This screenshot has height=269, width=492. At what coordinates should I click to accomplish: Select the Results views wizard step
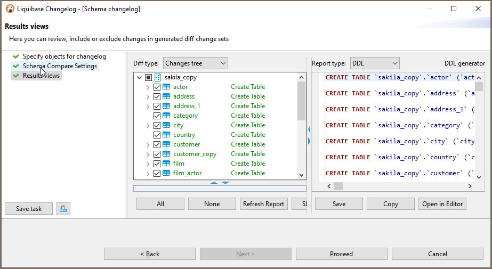pos(41,76)
